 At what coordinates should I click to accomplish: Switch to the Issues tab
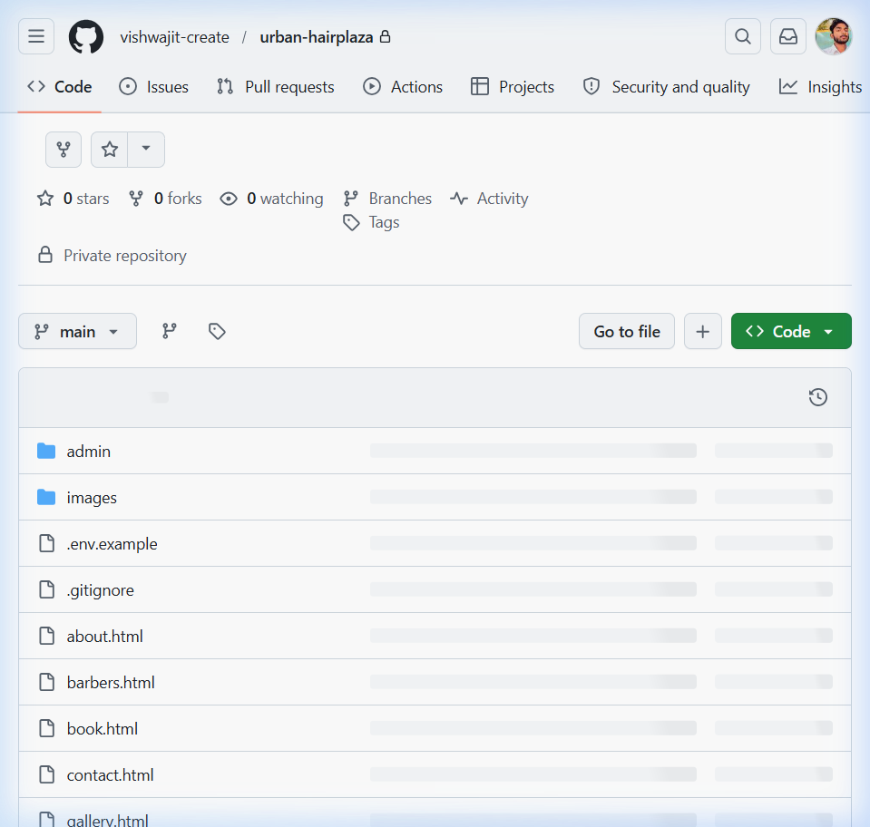[x=153, y=87]
